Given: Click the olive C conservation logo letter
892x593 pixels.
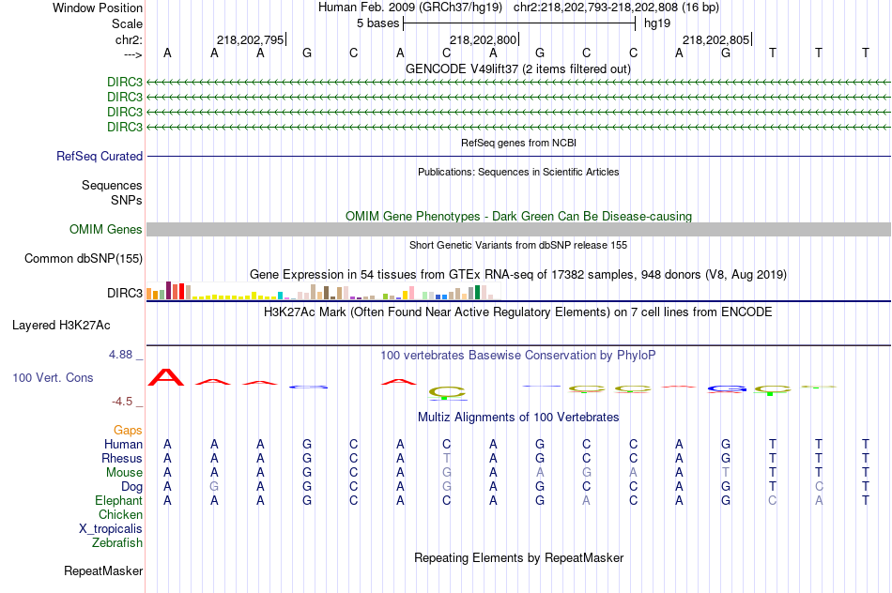Looking at the screenshot, I should [447, 392].
